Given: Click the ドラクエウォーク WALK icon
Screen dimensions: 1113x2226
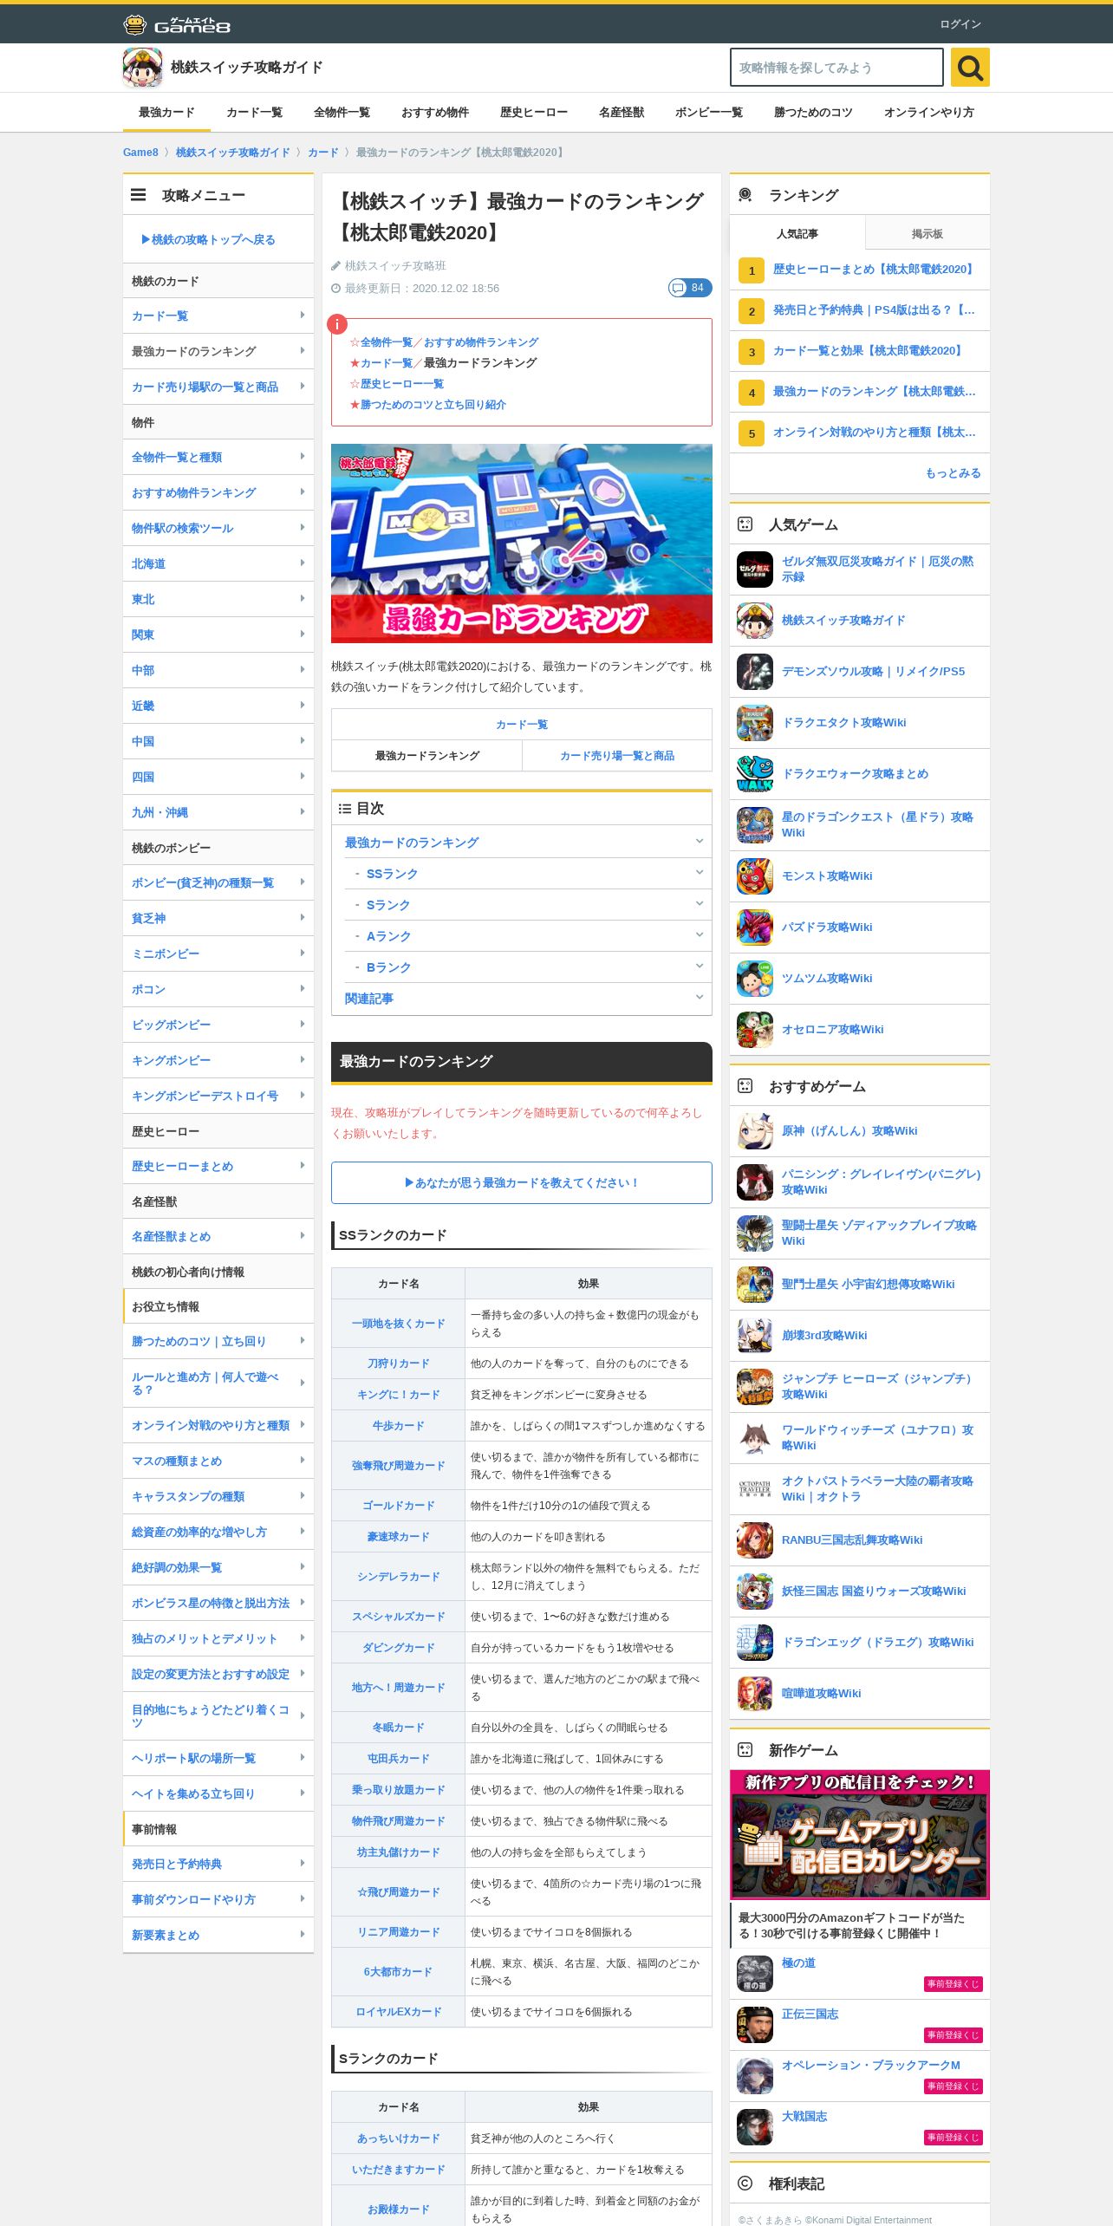Looking at the screenshot, I should 755,774.
